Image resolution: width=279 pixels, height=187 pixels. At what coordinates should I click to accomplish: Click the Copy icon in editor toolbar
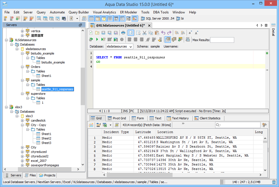(x=150, y=33)
